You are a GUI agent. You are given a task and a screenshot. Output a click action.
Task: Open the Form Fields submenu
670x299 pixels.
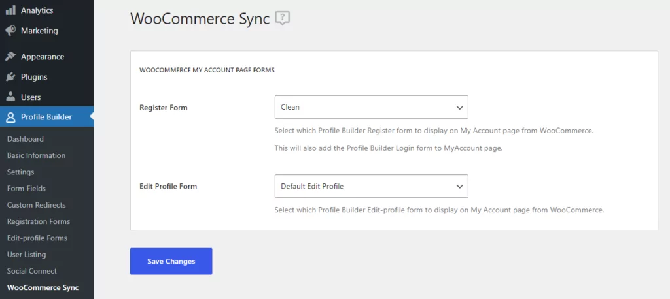(26, 189)
